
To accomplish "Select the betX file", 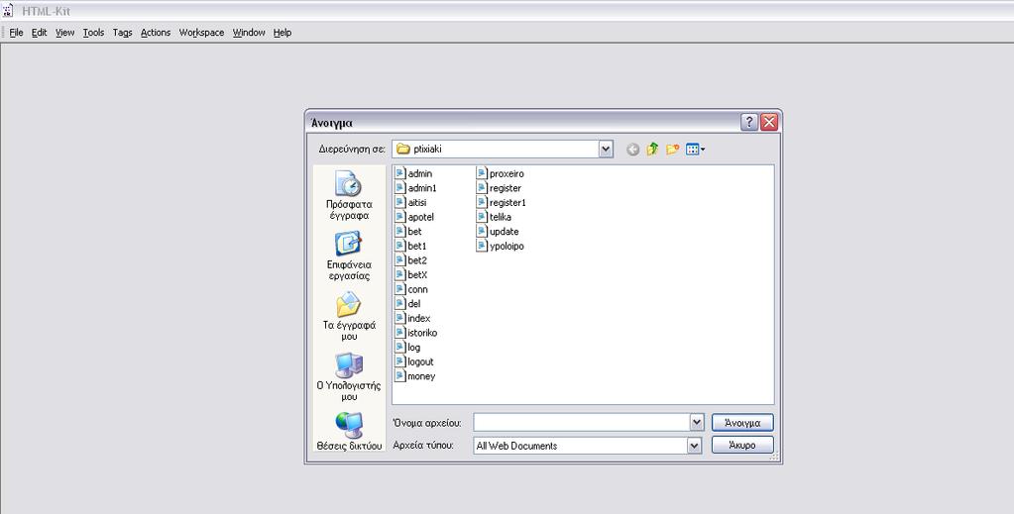I will pyautogui.click(x=411, y=274).
